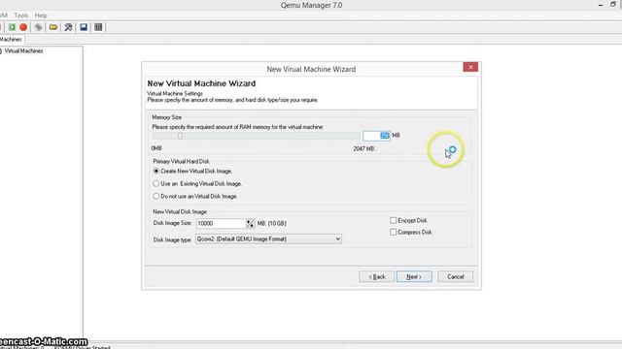The height and width of the screenshot is (349, 622).
Task: Click the yellow open folder toolbar icon
Action: click(53, 27)
